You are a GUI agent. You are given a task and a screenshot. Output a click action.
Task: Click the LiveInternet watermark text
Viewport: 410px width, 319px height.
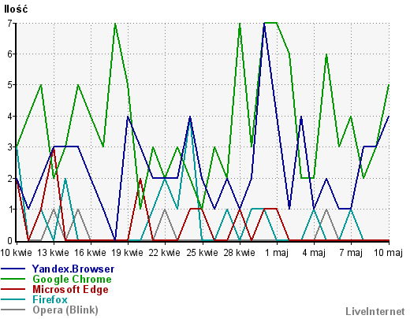375,311
